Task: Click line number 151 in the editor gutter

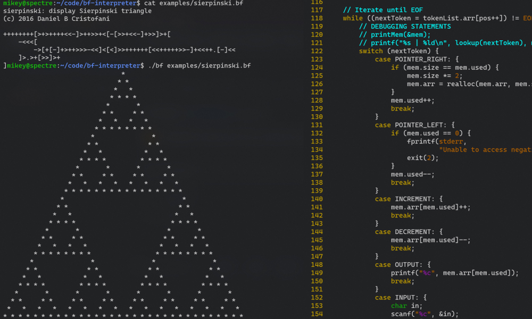Action: pos(317,289)
